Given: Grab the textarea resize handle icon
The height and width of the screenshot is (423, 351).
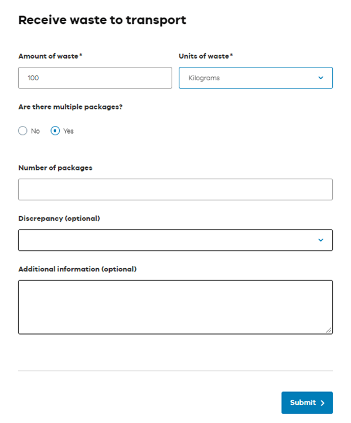Looking at the screenshot, I should click(328, 330).
